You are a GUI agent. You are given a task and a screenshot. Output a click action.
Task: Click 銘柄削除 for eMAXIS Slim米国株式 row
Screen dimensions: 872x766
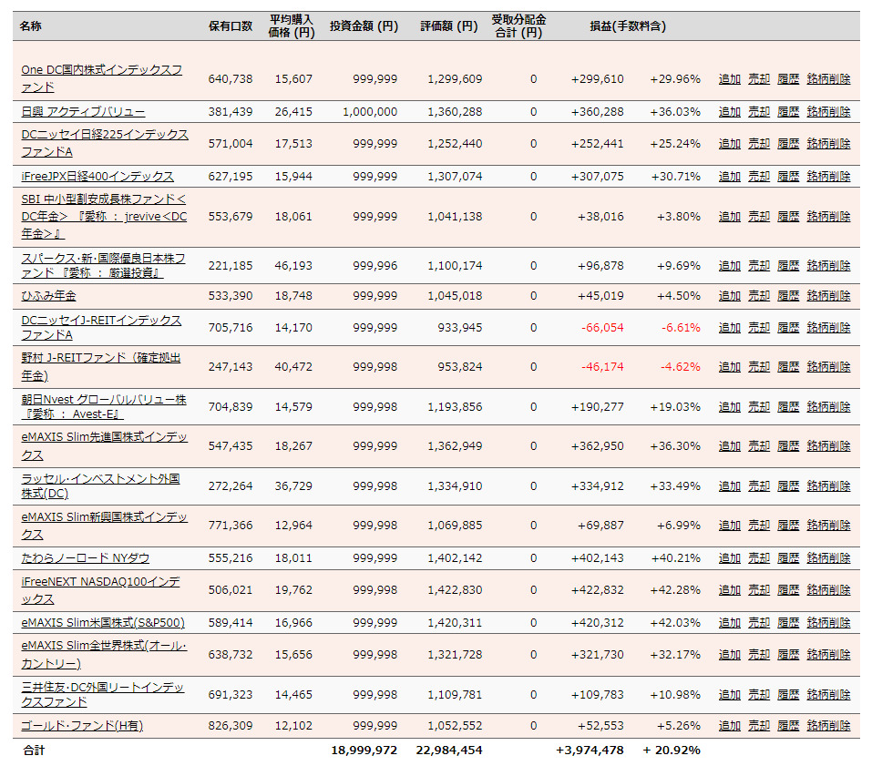coord(828,623)
